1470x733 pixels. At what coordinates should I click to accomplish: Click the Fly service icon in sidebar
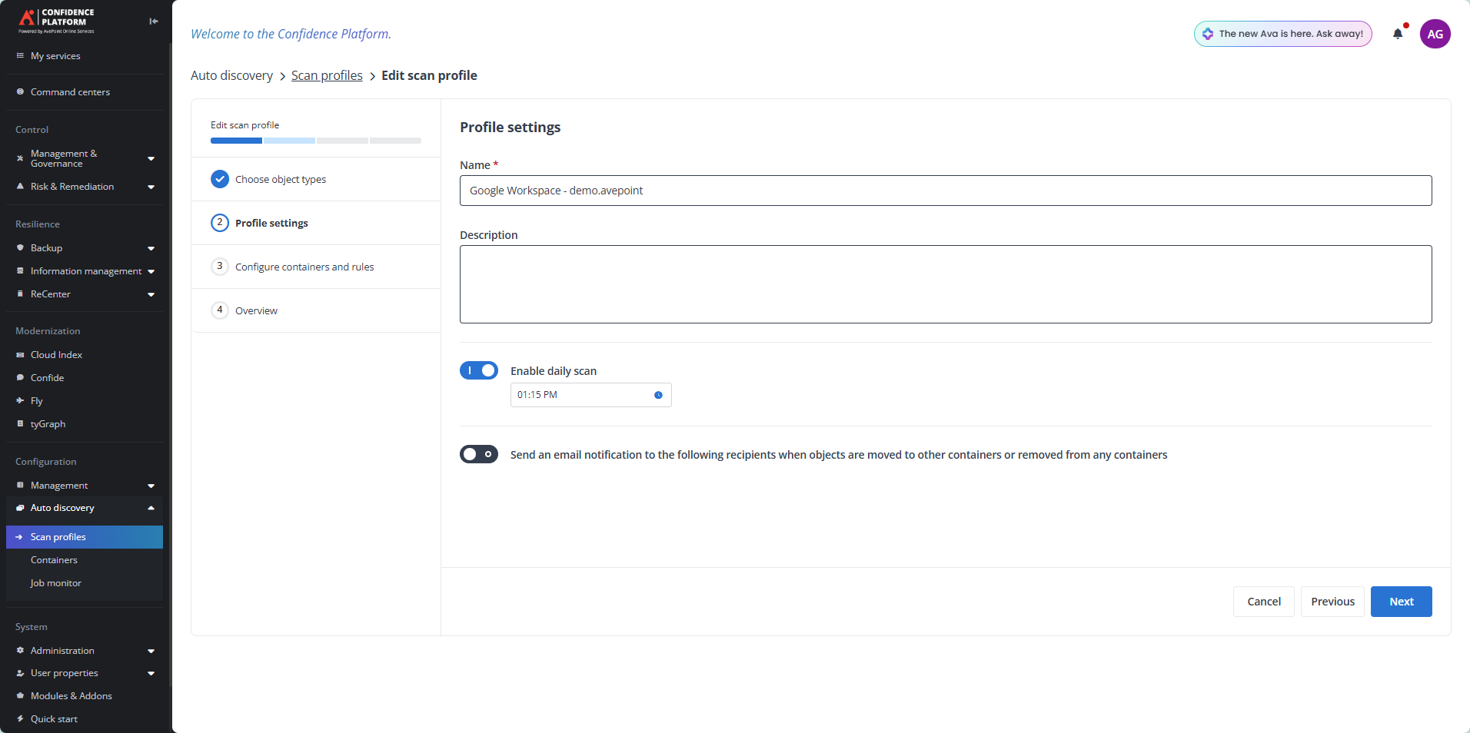[20, 400]
